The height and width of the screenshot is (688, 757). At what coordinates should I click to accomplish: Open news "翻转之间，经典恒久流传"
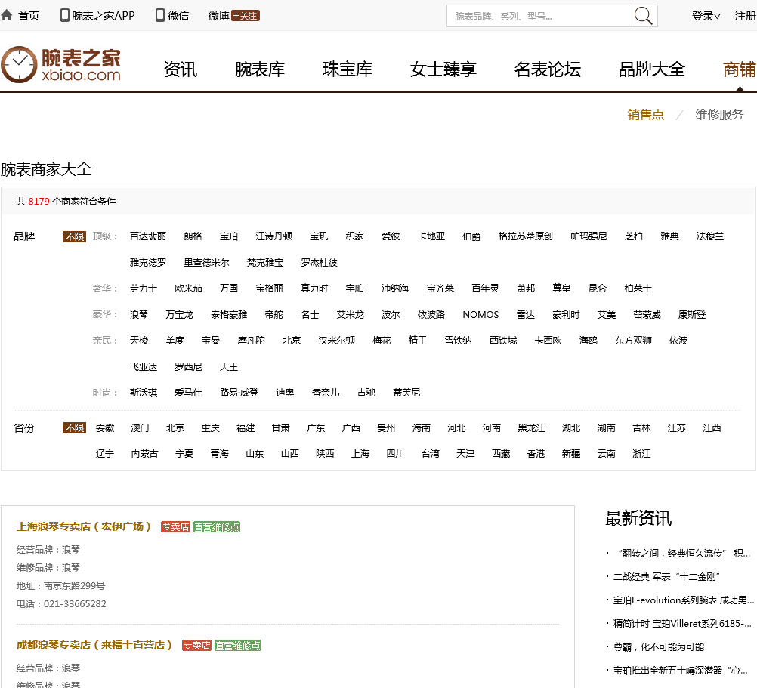pyautogui.click(x=684, y=554)
